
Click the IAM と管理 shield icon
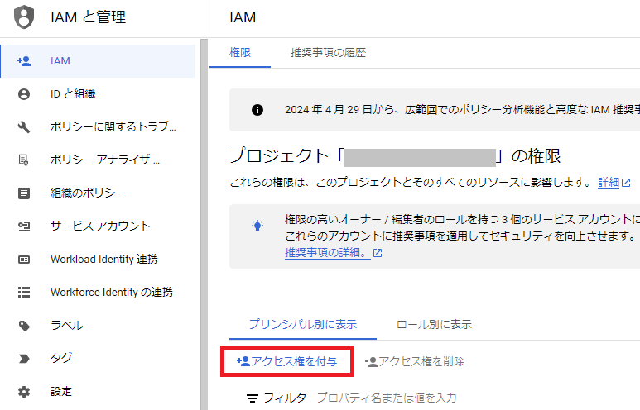[24, 17]
